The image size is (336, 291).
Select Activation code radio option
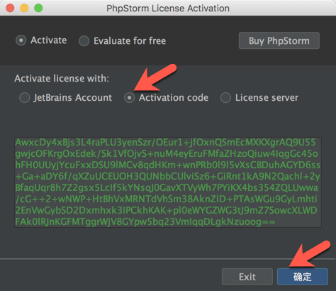point(129,98)
